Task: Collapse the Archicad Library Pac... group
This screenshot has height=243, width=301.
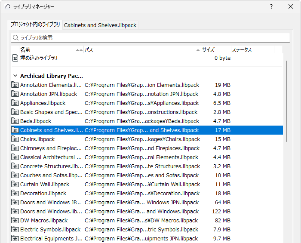Action: tap(15, 76)
